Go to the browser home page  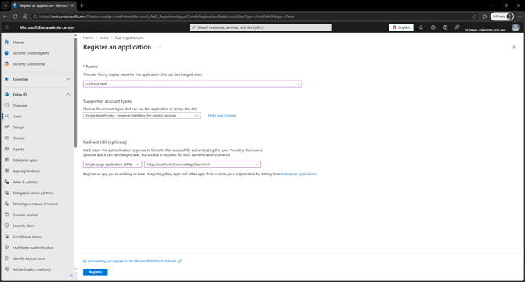[x=25, y=16]
